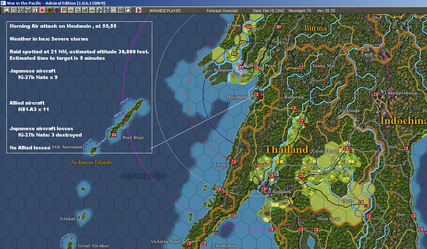Click the Forecast: Overcast status text
427x249 pixels.
[x=222, y=11]
